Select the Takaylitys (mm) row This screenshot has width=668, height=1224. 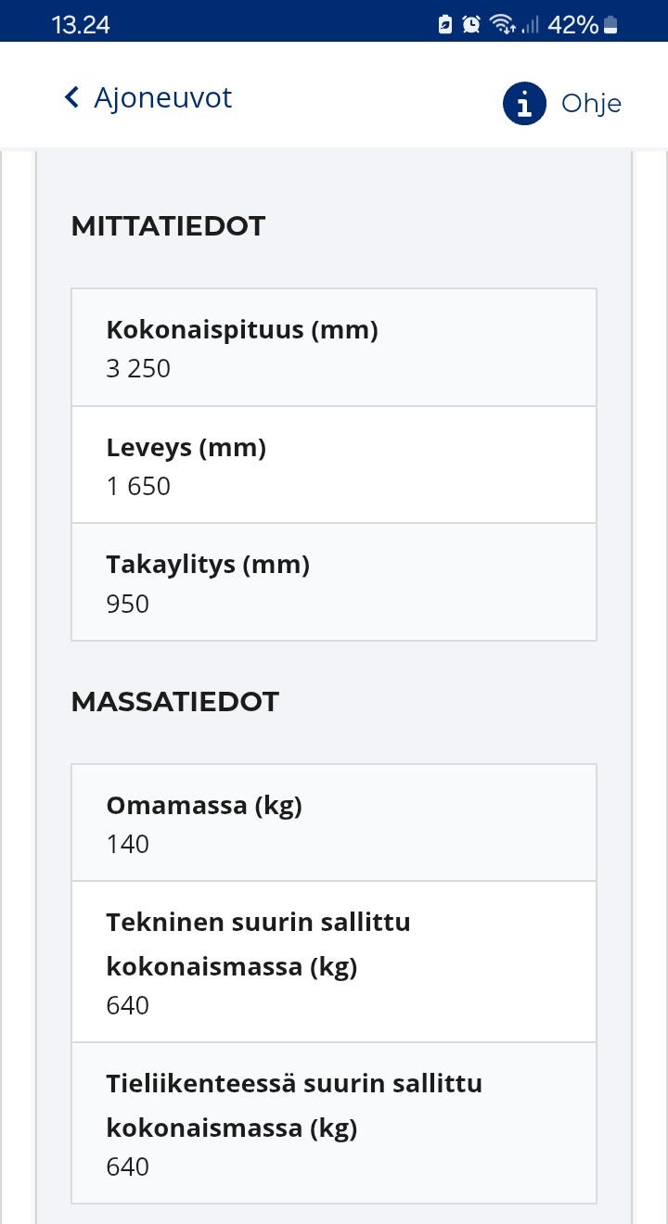[334, 582]
